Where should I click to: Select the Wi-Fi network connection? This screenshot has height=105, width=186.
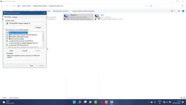tap(109, 17)
